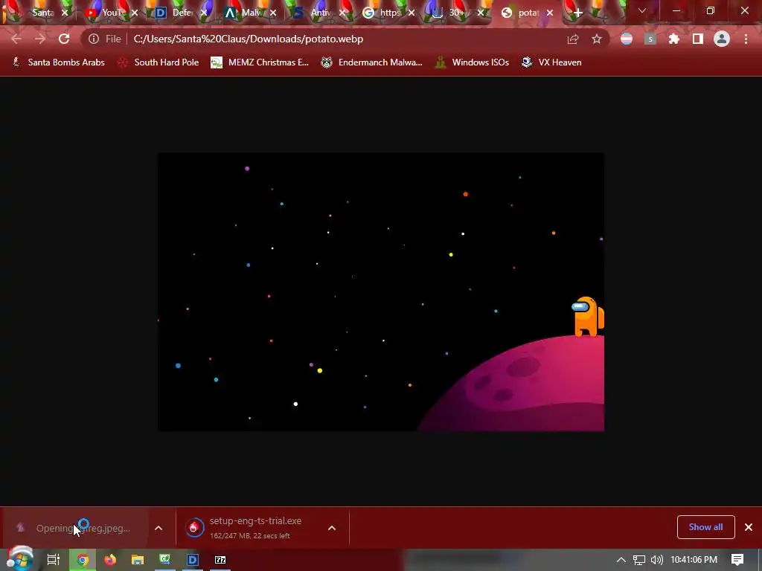Click the green monitor taskbar app icon
The image size is (762, 571).
coord(165,560)
